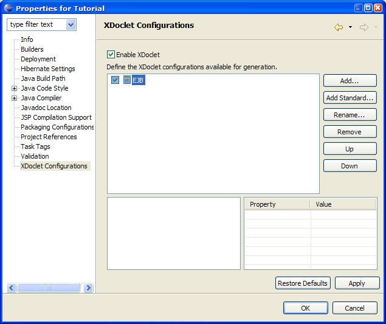
Task: Click the Add Standard... button
Action: coord(350,98)
